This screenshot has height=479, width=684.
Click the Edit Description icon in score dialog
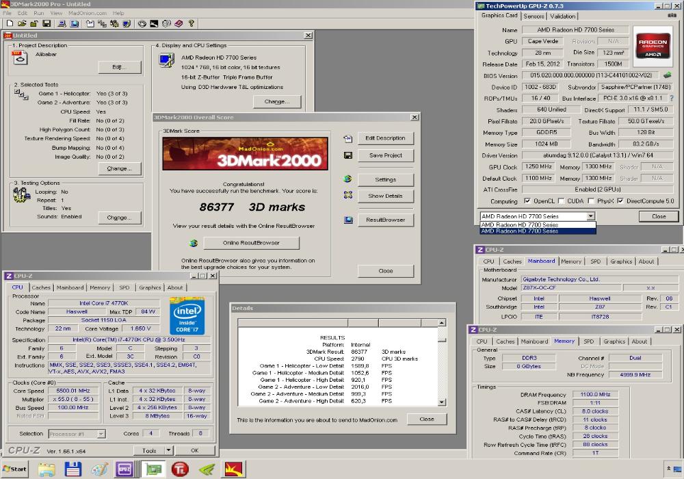click(347, 139)
